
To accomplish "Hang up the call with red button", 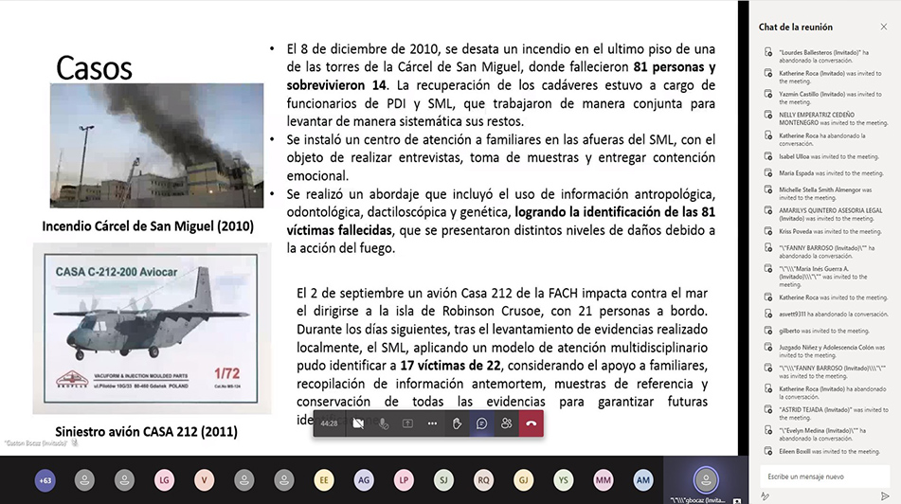I will (x=532, y=423).
